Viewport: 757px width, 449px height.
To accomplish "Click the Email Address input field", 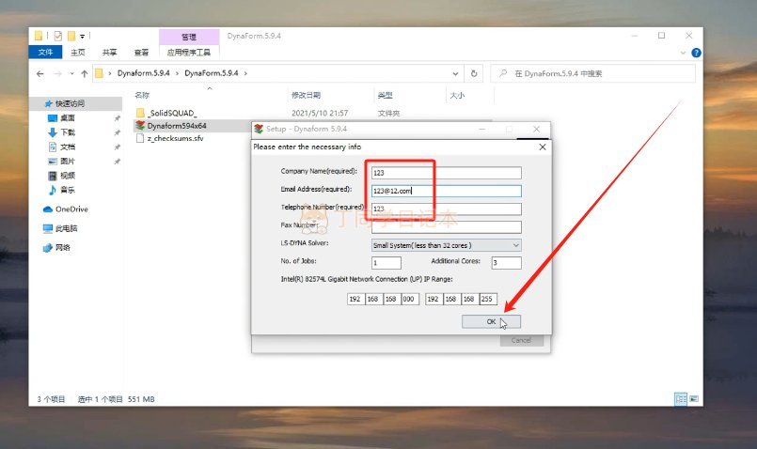I will point(446,191).
